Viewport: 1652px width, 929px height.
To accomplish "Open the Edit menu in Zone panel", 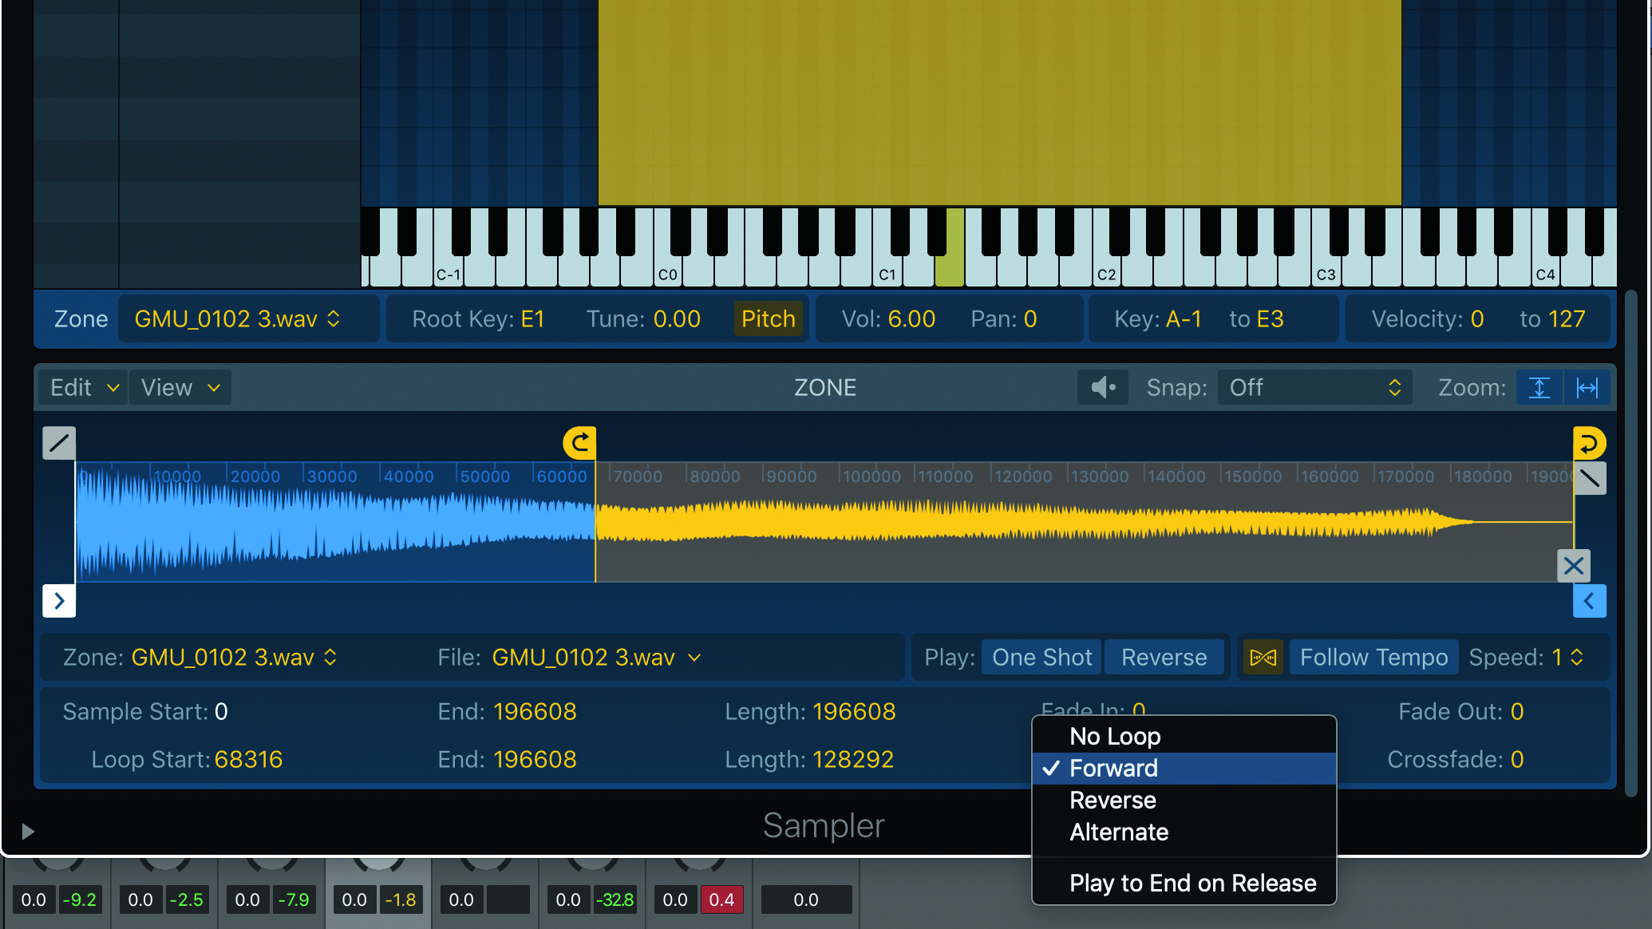I will click(80, 387).
